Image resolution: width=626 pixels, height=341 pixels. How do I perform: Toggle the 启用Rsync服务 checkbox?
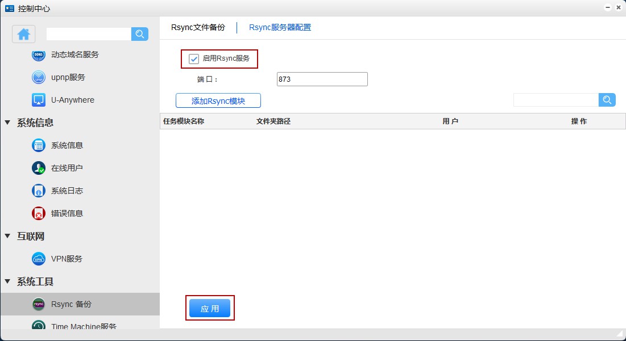pyautogui.click(x=194, y=58)
